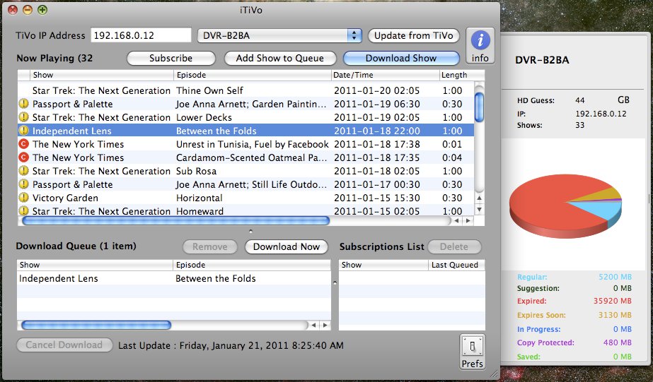This screenshot has height=382, width=653.
Task: Click date 2011-01-19 06:30 cell
Action: coord(377,104)
